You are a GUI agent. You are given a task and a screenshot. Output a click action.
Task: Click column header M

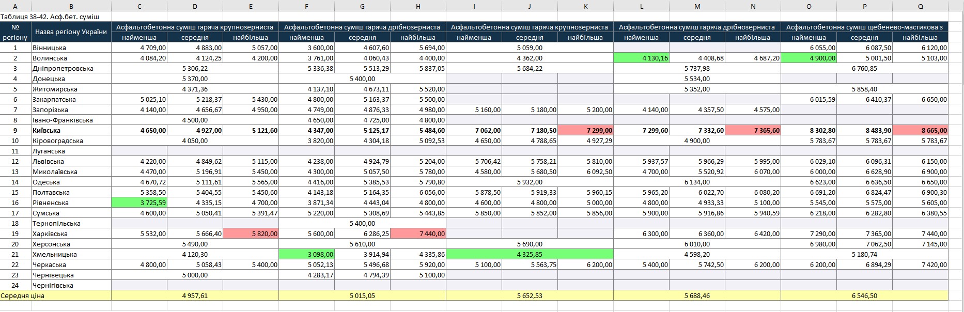click(x=697, y=6)
